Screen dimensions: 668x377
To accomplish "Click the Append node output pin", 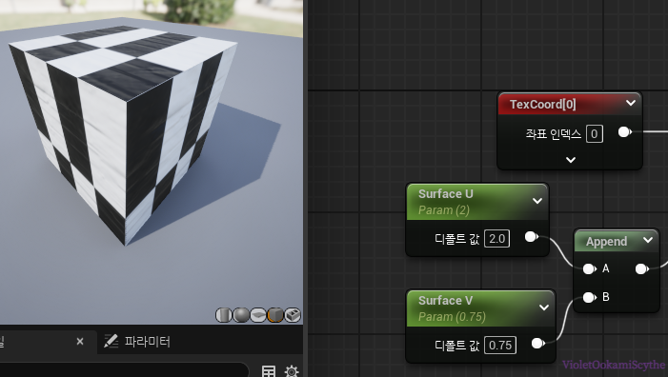I will [642, 268].
